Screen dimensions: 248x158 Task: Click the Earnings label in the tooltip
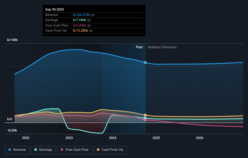point(52,20)
